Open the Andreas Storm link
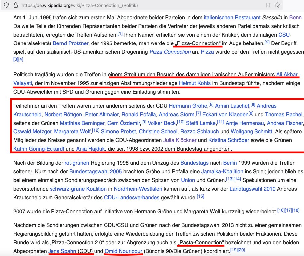 pos(177,114)
